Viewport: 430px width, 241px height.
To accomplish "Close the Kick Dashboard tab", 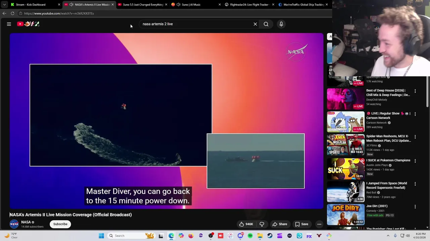I will tap(59, 5).
